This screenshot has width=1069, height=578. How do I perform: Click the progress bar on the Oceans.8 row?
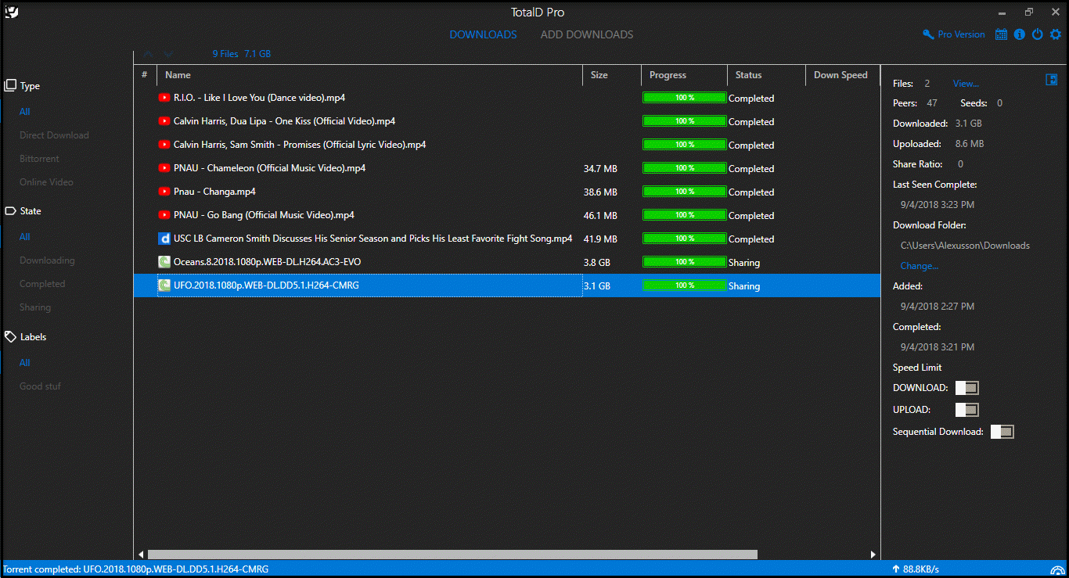click(685, 262)
